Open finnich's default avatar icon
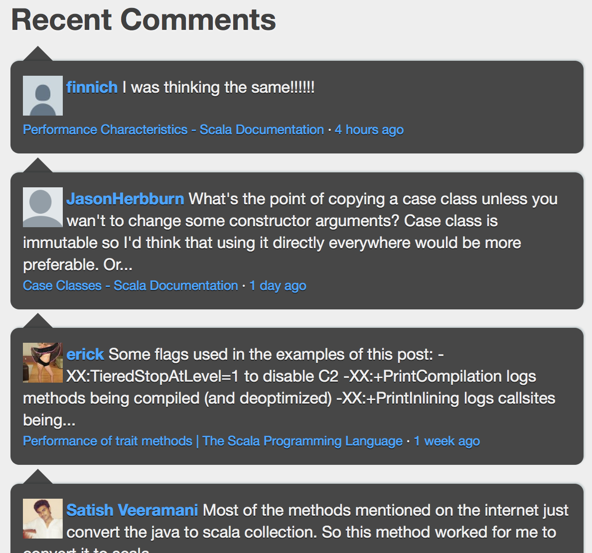Viewport: 592px width, 553px height. tap(43, 96)
